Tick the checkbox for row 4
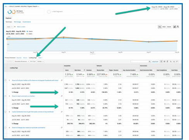This screenshot has width=189, height=140. coord(5,128)
